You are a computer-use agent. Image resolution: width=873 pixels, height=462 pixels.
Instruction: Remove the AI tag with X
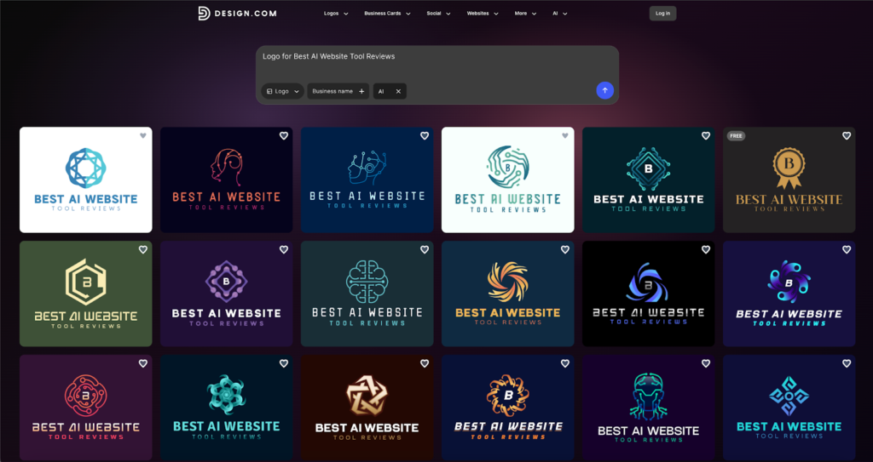coord(398,91)
